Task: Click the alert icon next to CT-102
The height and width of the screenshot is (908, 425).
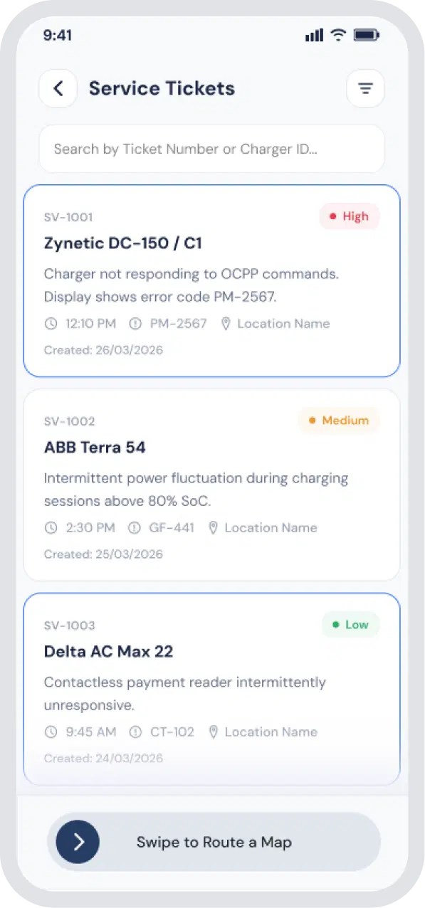Action: (x=135, y=732)
